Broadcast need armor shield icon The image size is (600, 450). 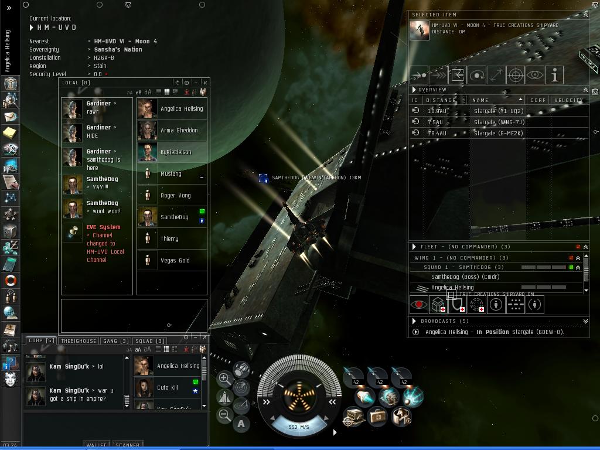(458, 305)
